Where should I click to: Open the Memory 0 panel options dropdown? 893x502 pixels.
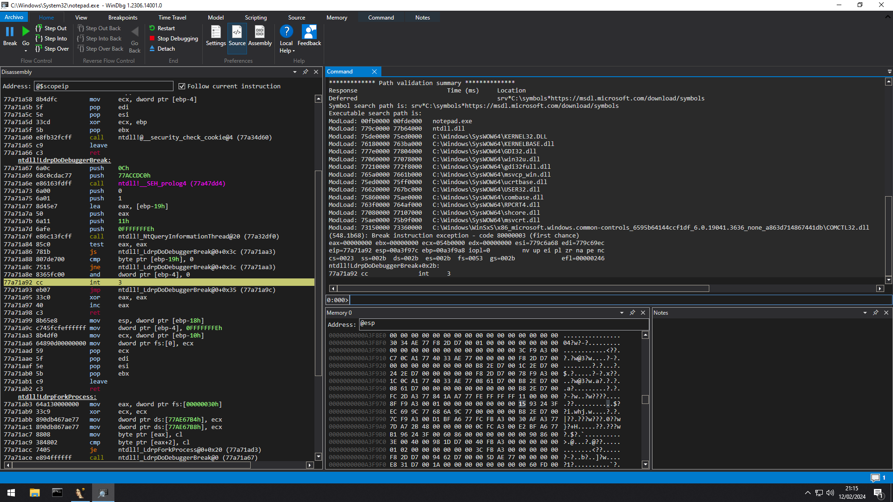pyautogui.click(x=622, y=313)
